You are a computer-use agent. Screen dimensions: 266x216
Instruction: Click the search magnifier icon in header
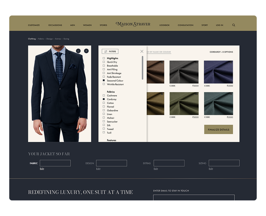[x=234, y=25]
